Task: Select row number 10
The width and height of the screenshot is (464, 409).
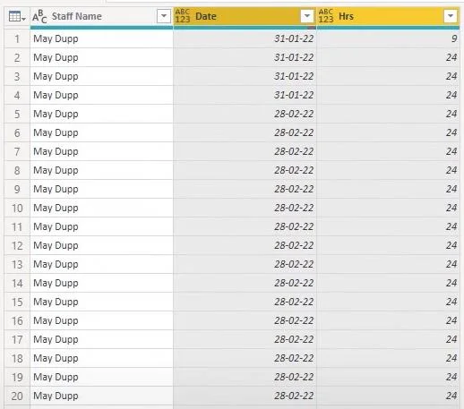Action: [x=17, y=208]
